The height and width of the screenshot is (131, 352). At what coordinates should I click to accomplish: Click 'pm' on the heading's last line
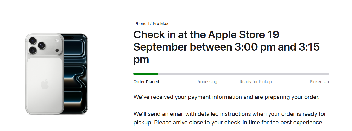[141, 60]
